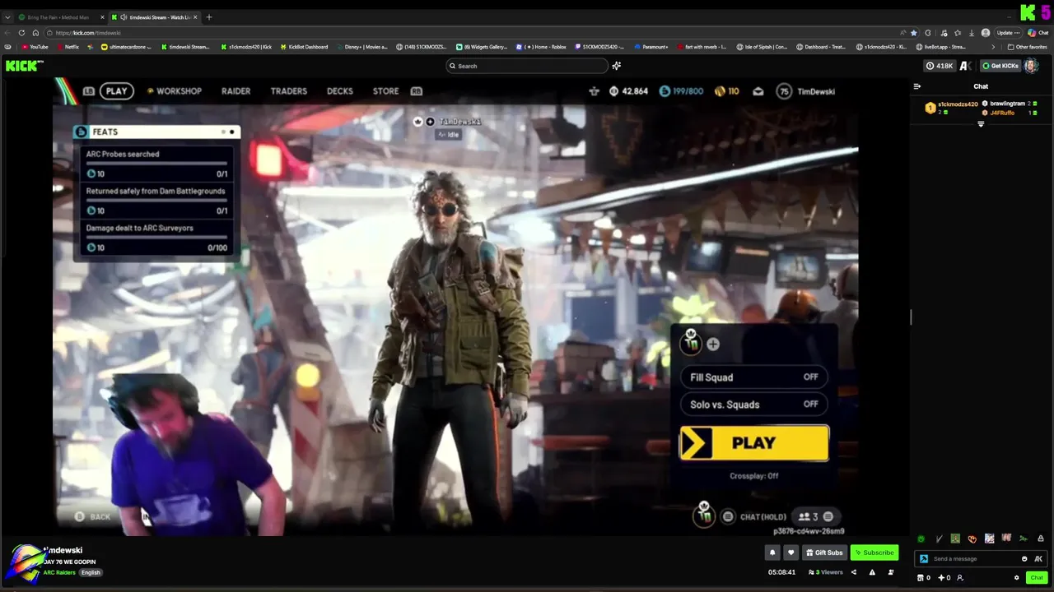Open the user profile avatar menu
Screen dimensions: 1054x592
(x=1031, y=66)
